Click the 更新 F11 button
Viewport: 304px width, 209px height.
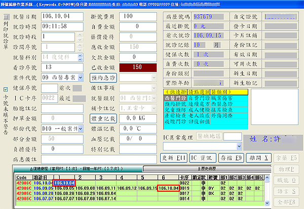pyautogui.click(x=174, y=157)
